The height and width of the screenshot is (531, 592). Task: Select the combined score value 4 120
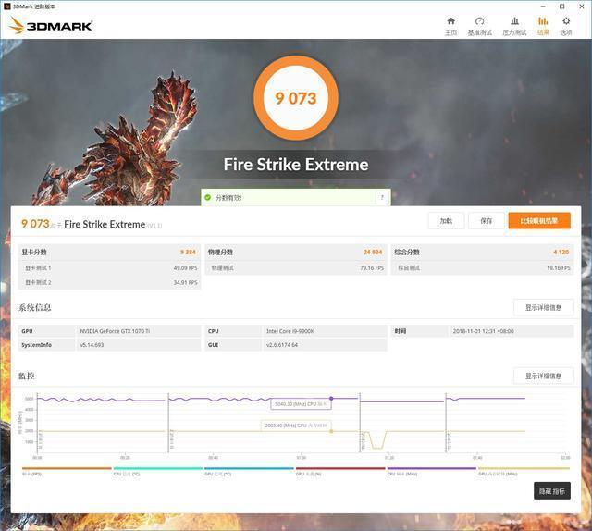[x=561, y=252]
